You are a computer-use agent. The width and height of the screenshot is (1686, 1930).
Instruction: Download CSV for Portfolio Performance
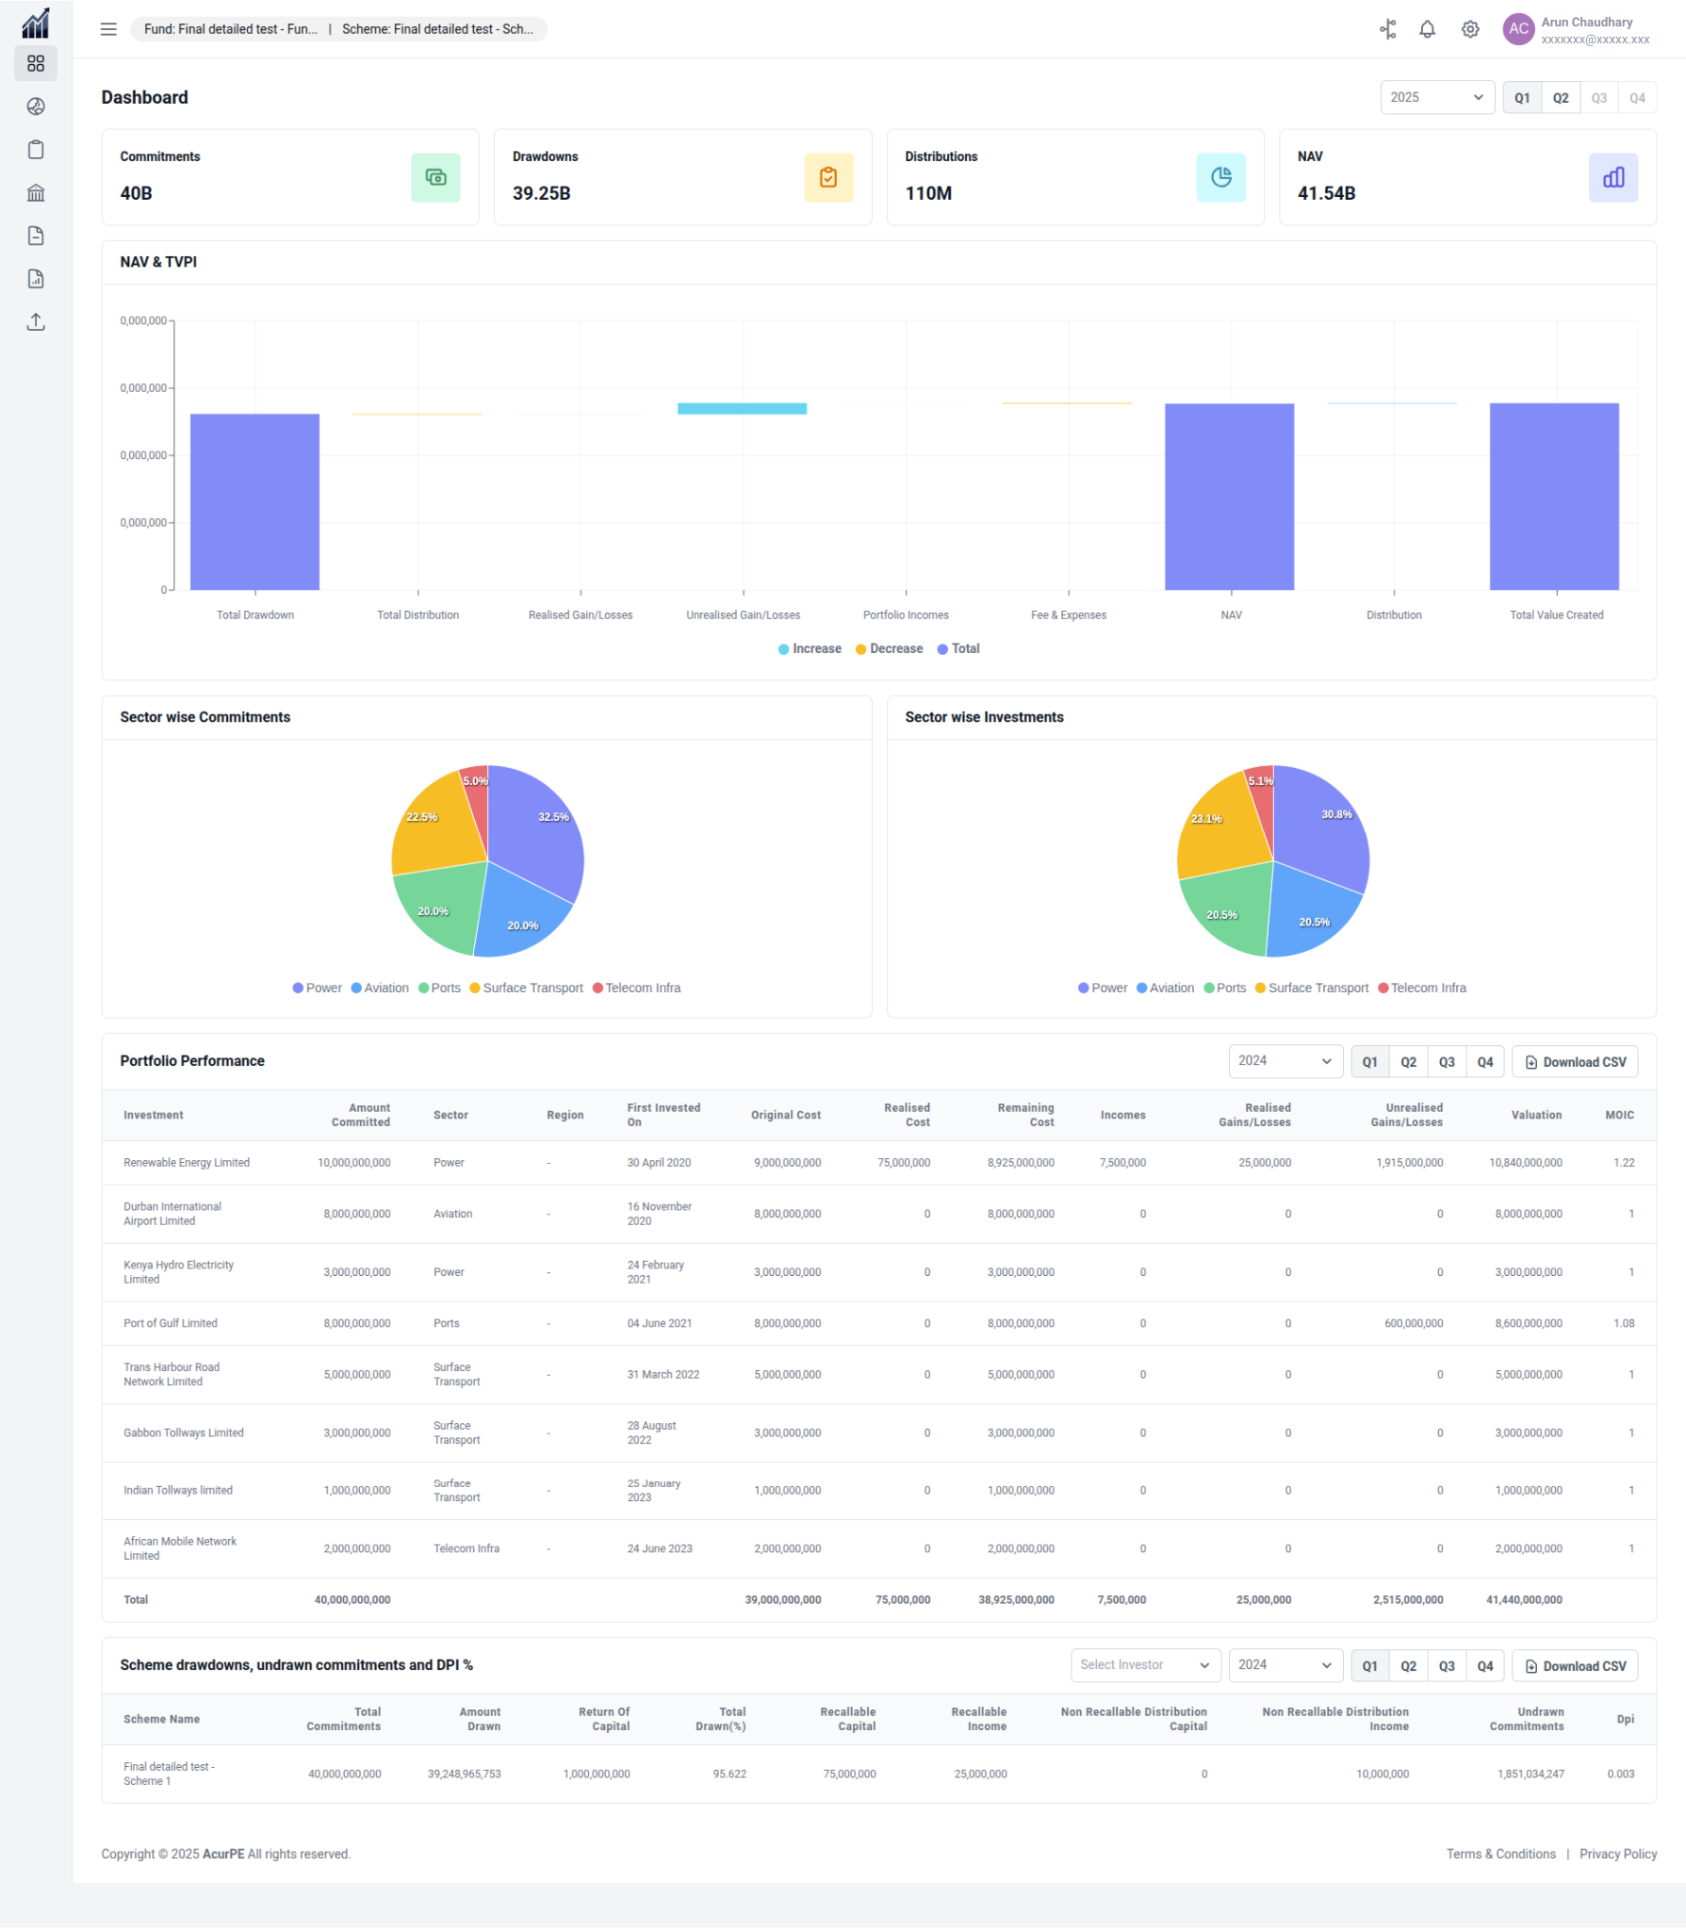(x=1574, y=1062)
